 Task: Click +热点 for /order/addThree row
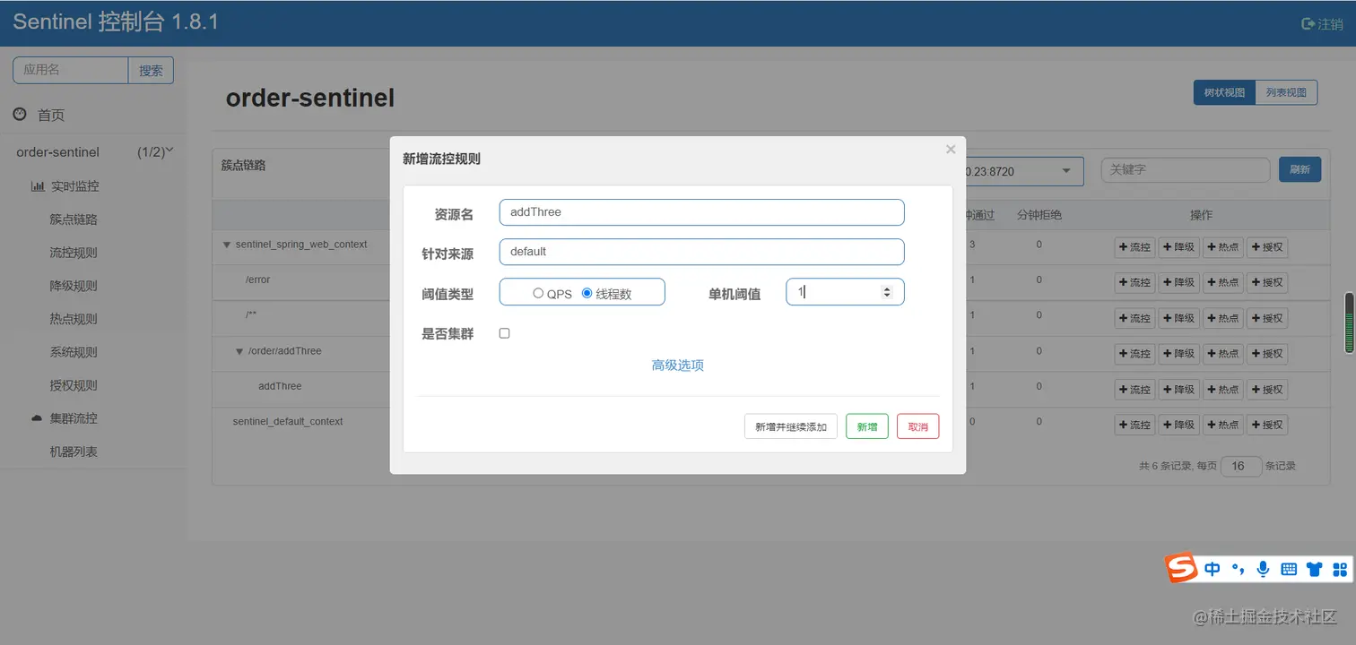tap(1222, 354)
